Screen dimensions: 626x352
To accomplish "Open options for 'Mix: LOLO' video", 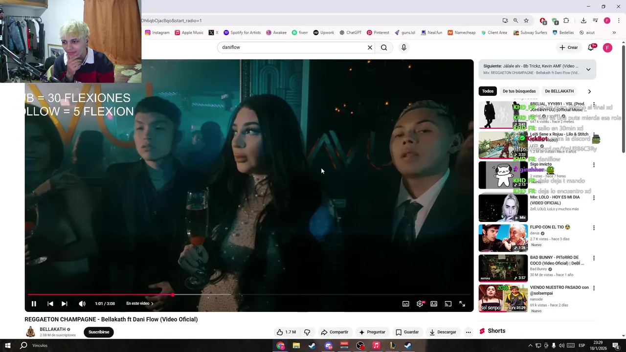I will click(x=594, y=198).
